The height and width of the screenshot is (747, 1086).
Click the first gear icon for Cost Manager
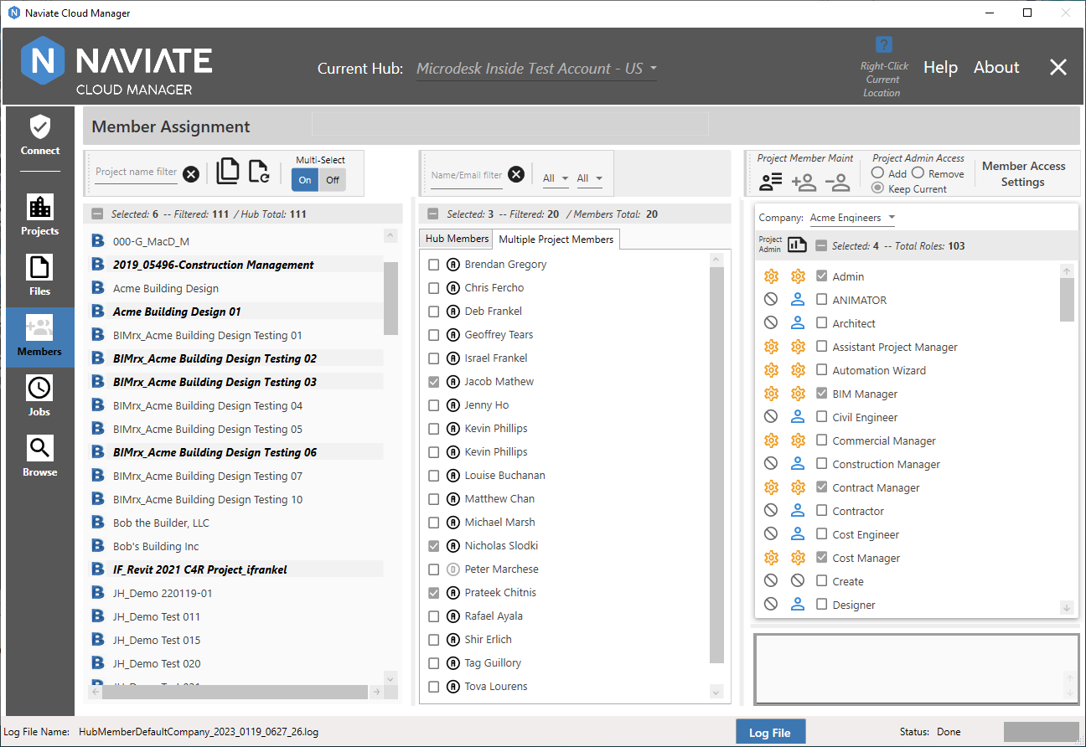[771, 558]
